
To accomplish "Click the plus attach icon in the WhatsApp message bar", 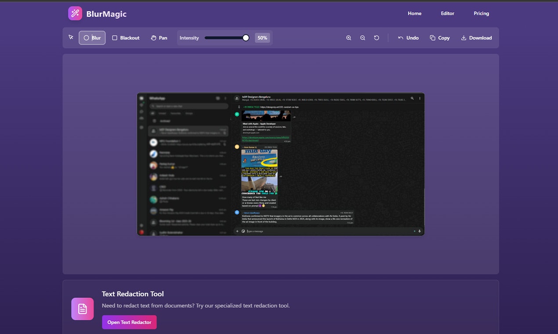I will pyautogui.click(x=237, y=231).
